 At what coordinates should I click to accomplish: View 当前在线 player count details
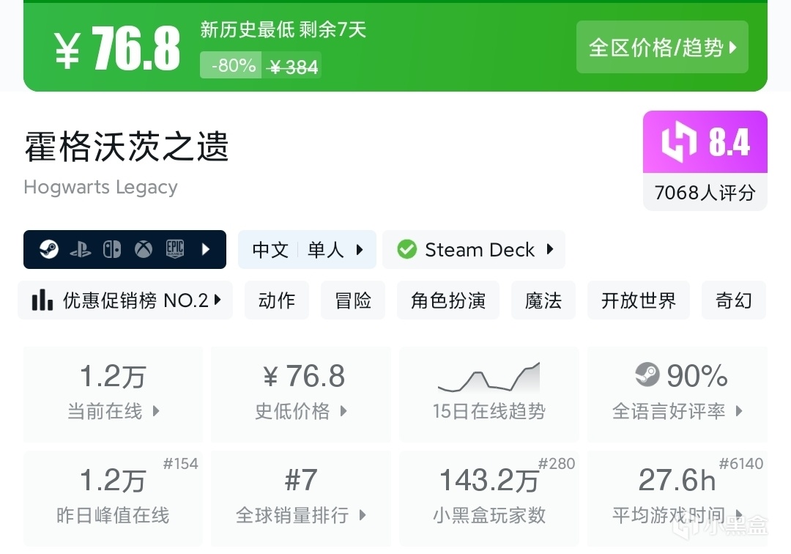[113, 394]
